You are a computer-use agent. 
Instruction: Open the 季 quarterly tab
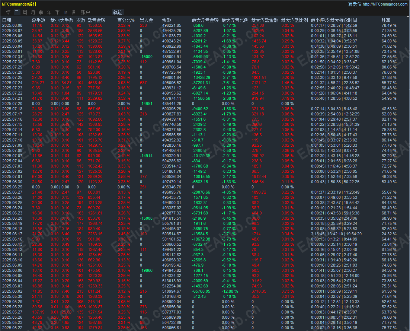[41, 12]
